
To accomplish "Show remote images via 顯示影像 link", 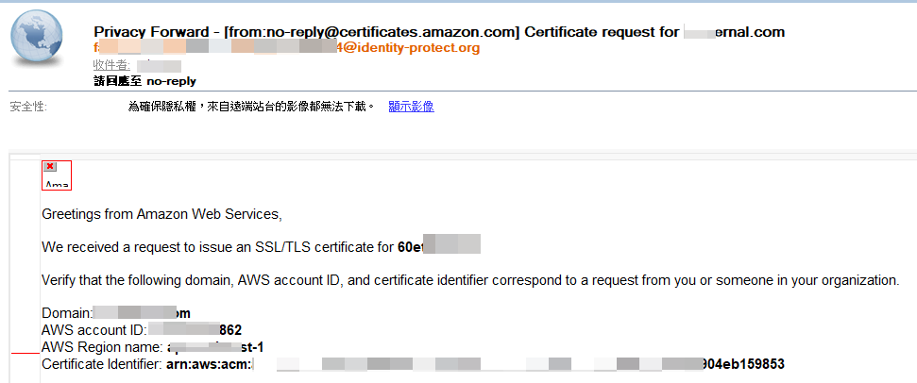I will [x=411, y=107].
